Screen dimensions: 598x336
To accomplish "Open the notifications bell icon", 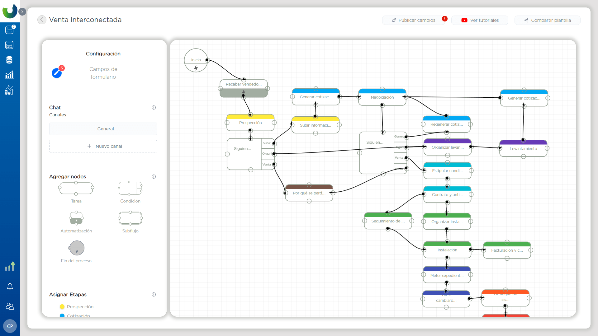I will pos(10,286).
